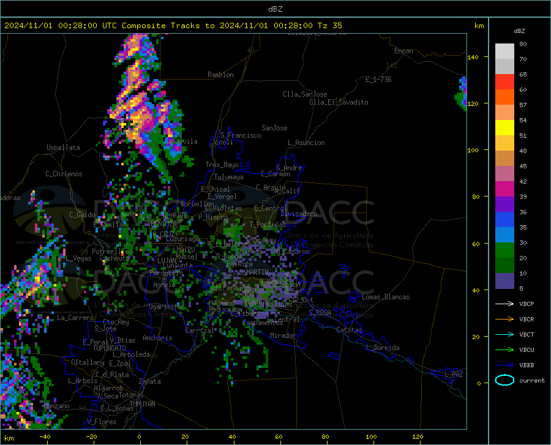The image size is (551, 445).
Task: Click the blue VBBB arrow legend icon
Action: [x=504, y=365]
